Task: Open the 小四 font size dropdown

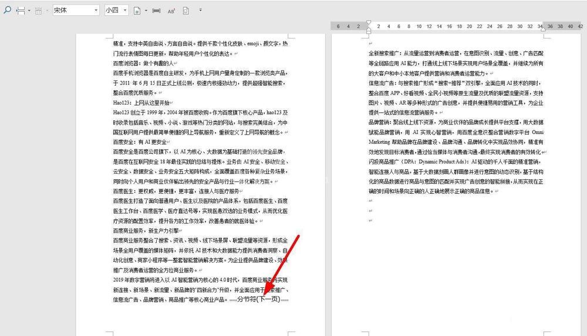Action: click(x=125, y=11)
